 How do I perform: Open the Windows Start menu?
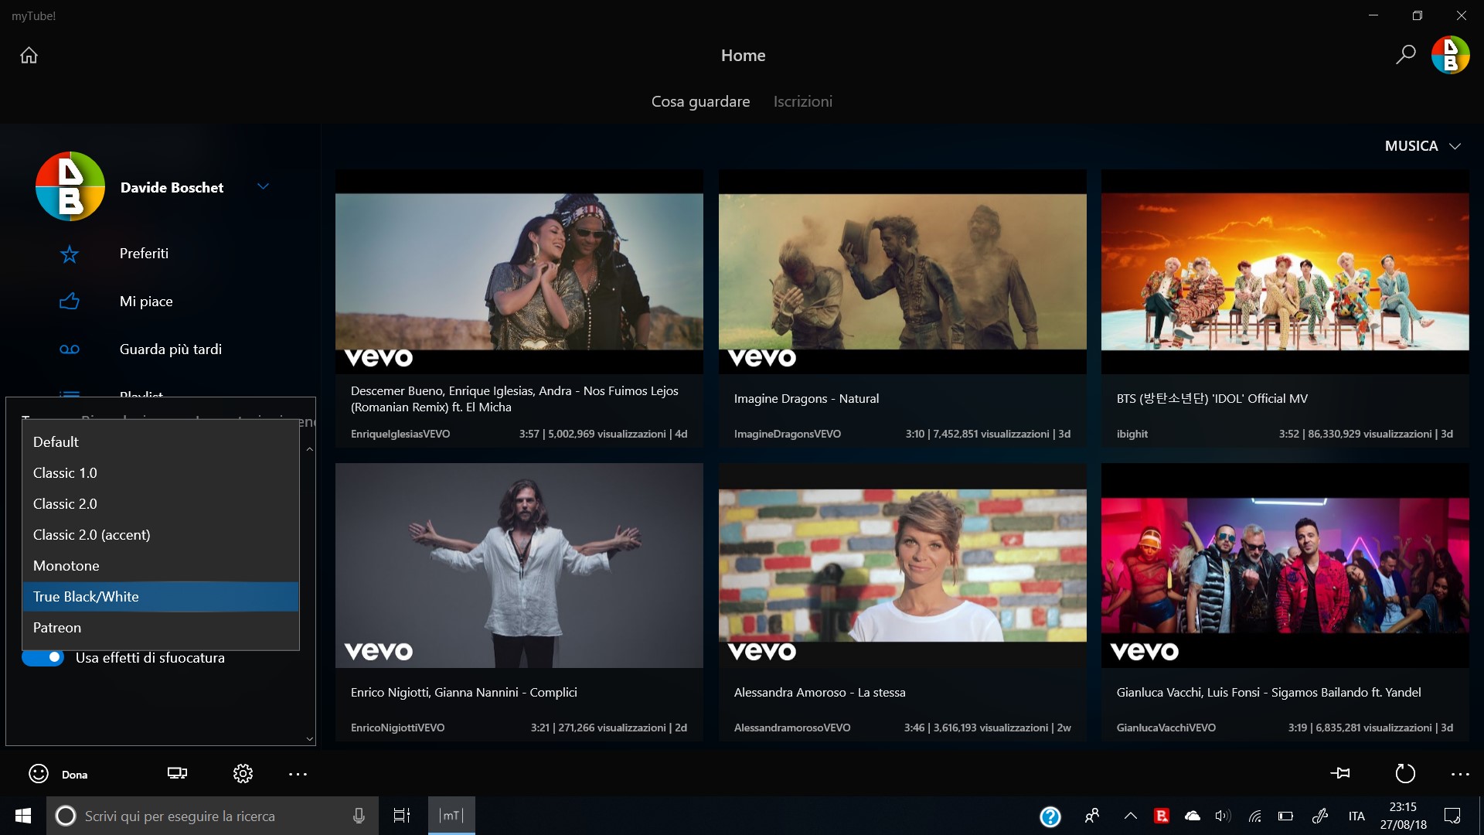point(23,816)
